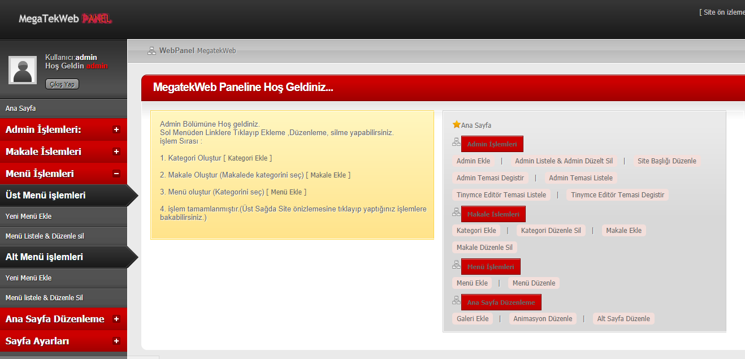
Task: Expand Sayfa Ayarları sidebar section
Action: point(116,341)
